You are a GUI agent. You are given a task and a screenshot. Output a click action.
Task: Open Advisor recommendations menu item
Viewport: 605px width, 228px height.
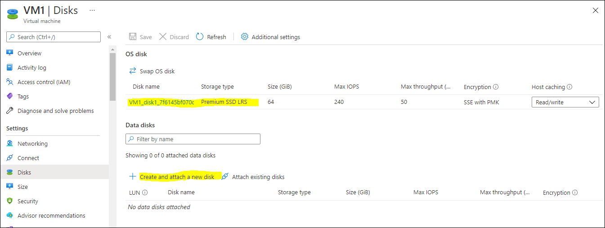click(51, 215)
